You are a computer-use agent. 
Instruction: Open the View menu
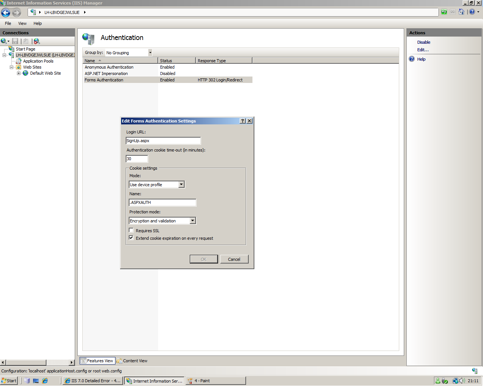click(x=23, y=23)
